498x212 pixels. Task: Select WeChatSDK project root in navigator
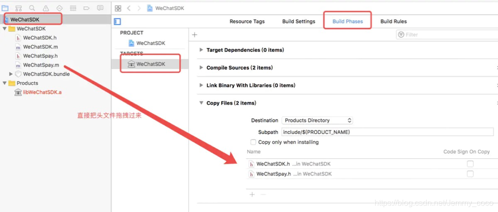click(x=25, y=19)
